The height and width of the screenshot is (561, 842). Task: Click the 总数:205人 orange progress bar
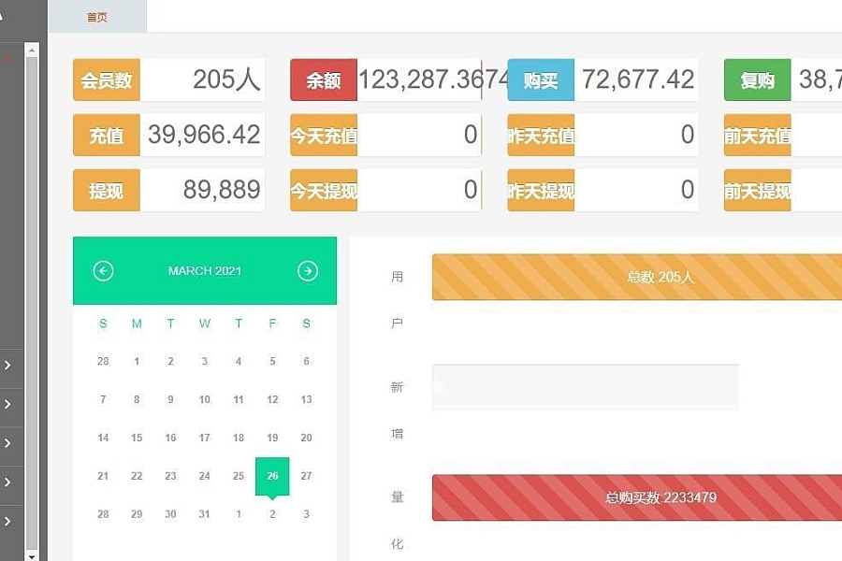click(637, 277)
